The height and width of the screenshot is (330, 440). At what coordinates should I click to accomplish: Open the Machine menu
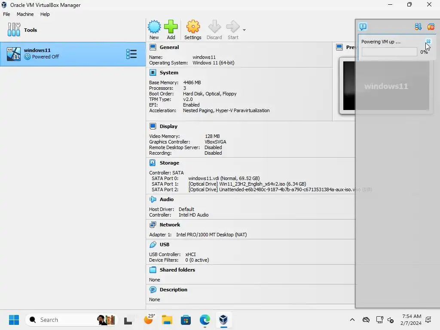pyautogui.click(x=25, y=14)
